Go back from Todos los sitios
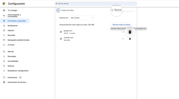The image size is (179, 99). (58, 10)
